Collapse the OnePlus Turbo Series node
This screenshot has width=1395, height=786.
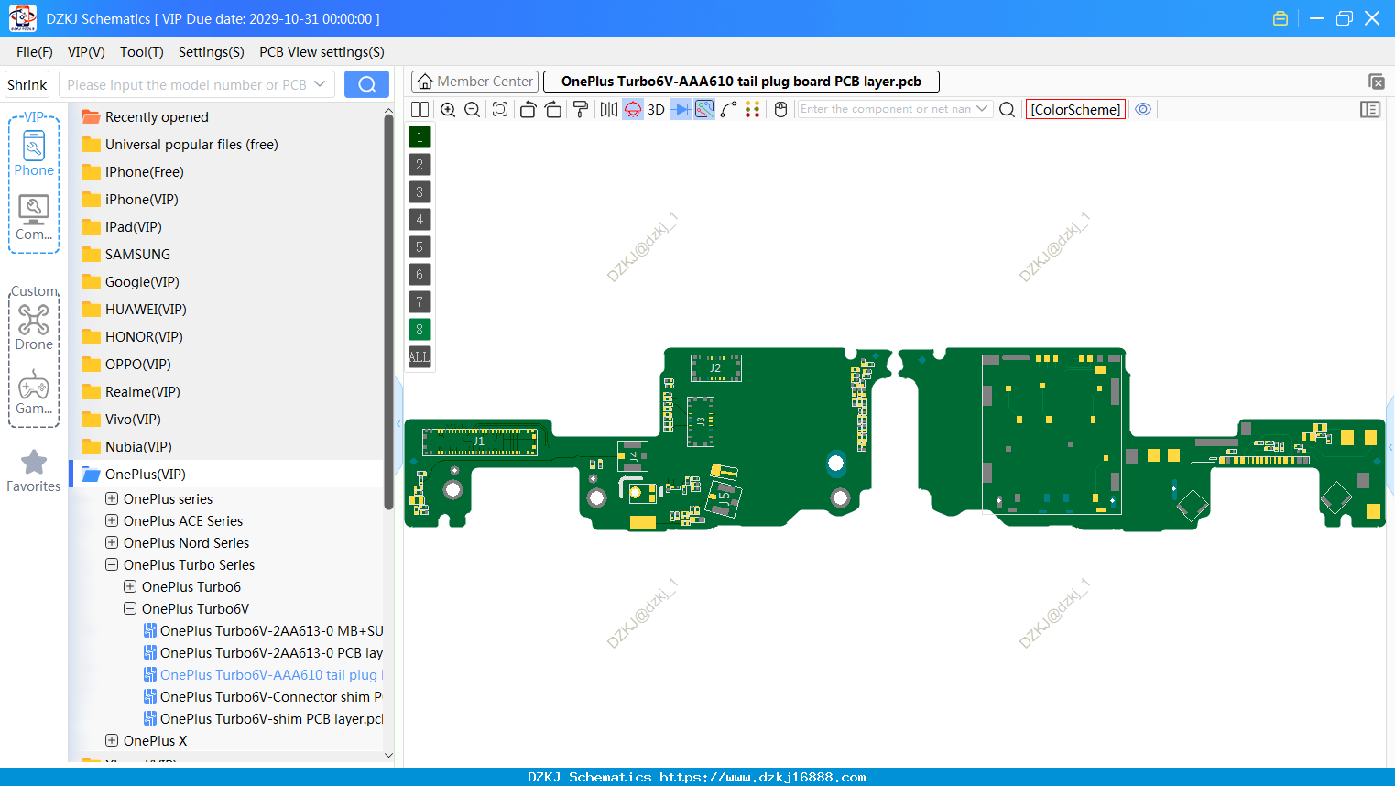pyautogui.click(x=112, y=564)
